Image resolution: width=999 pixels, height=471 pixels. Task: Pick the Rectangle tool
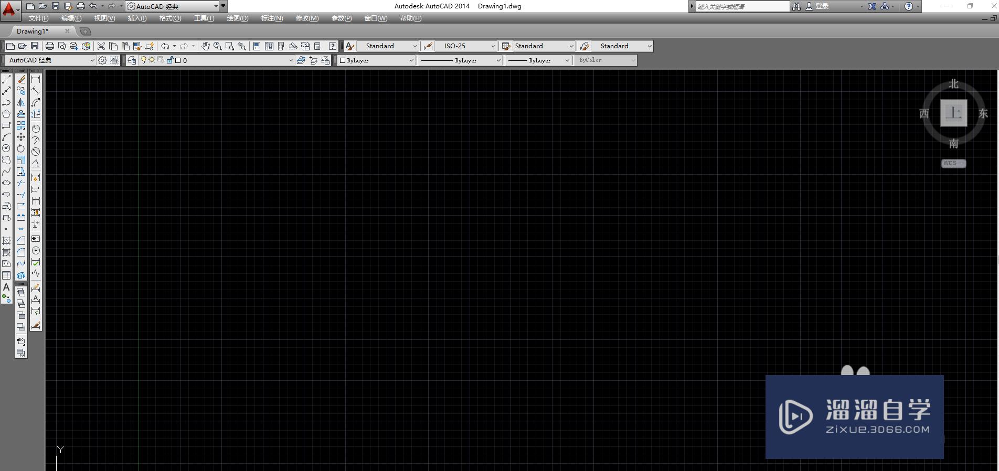[6, 125]
